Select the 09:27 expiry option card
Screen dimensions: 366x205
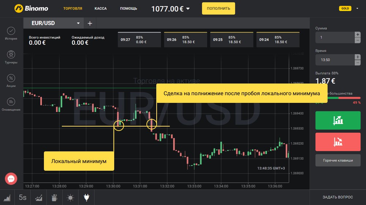tap(139, 39)
